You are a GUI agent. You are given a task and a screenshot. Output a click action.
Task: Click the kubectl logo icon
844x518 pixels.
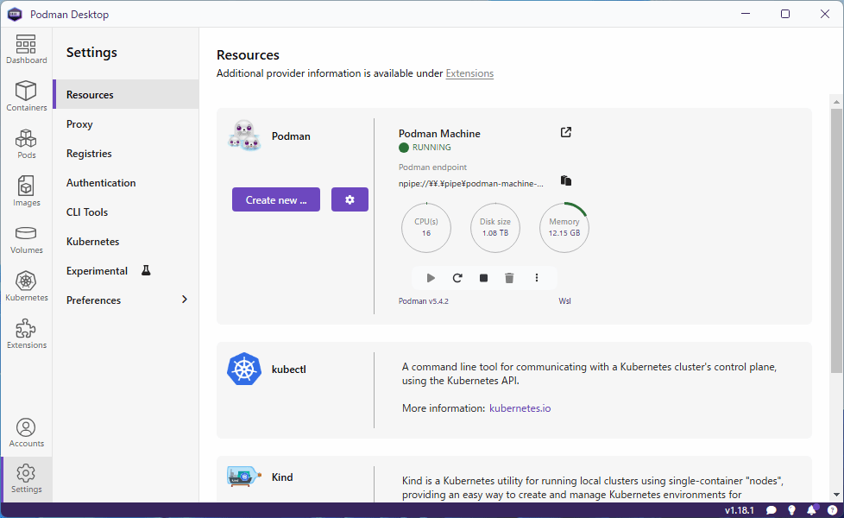click(244, 369)
